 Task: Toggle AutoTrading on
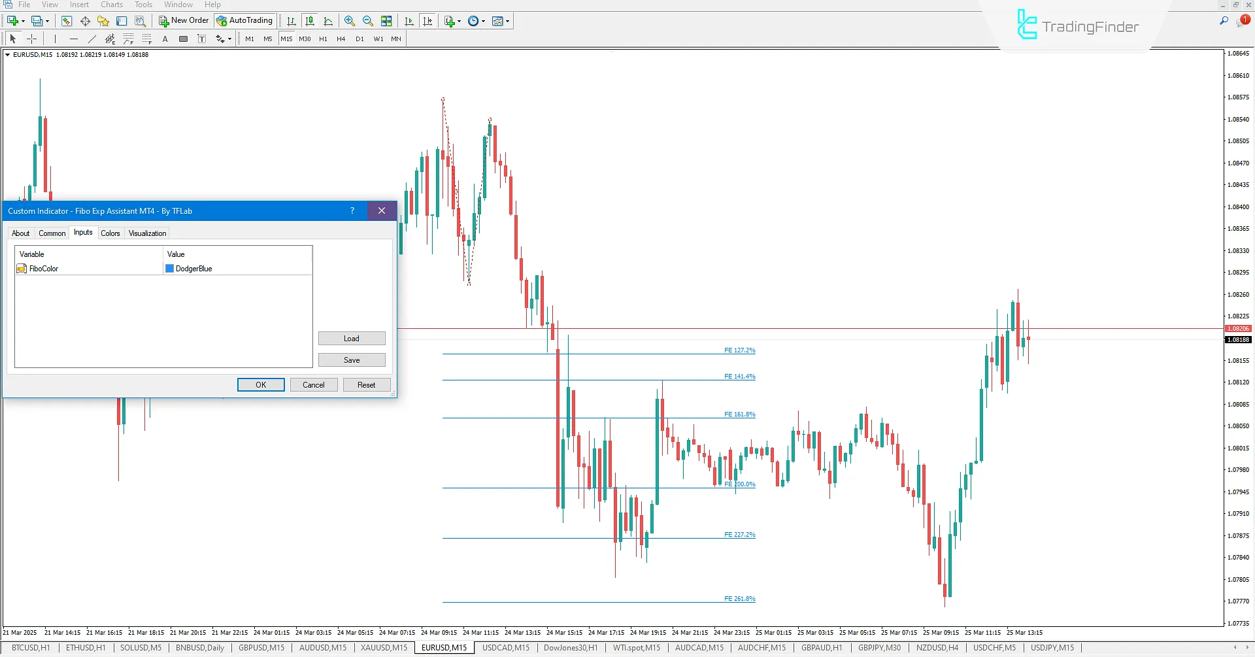pos(244,20)
